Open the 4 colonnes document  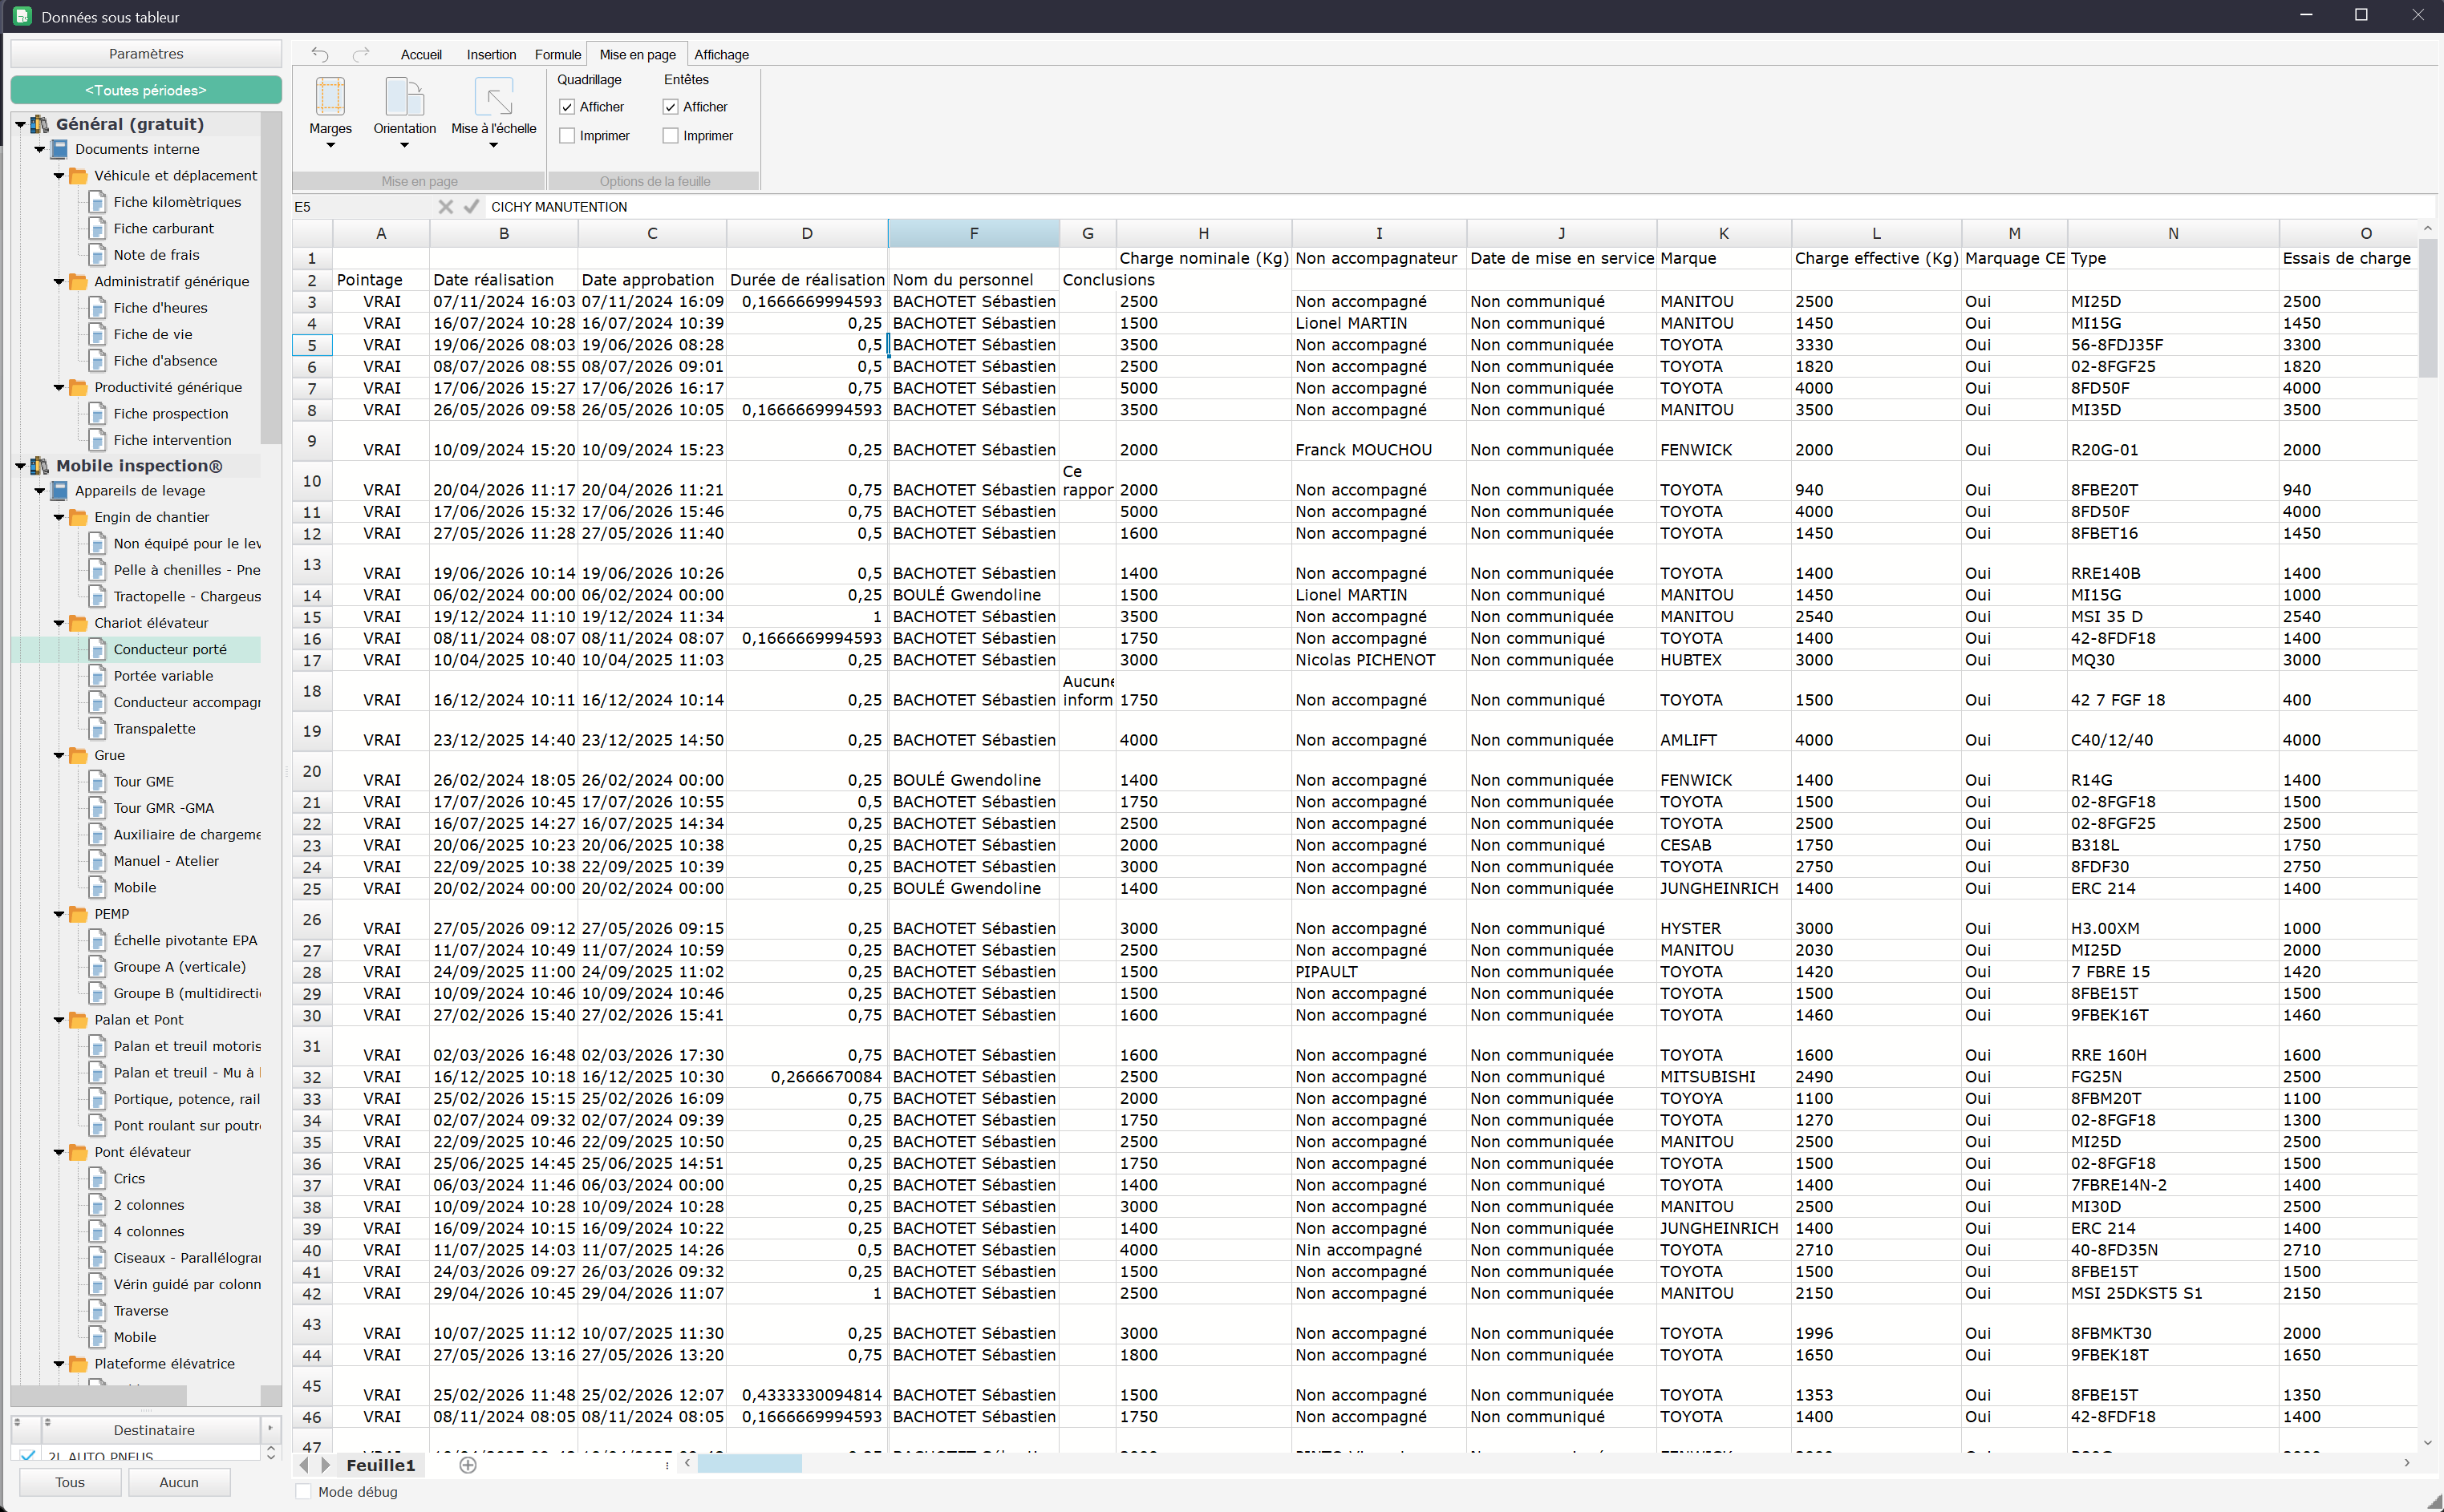click(x=149, y=1232)
